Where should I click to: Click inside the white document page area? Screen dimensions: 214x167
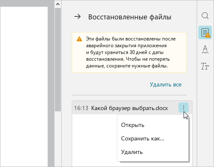click(24, 86)
